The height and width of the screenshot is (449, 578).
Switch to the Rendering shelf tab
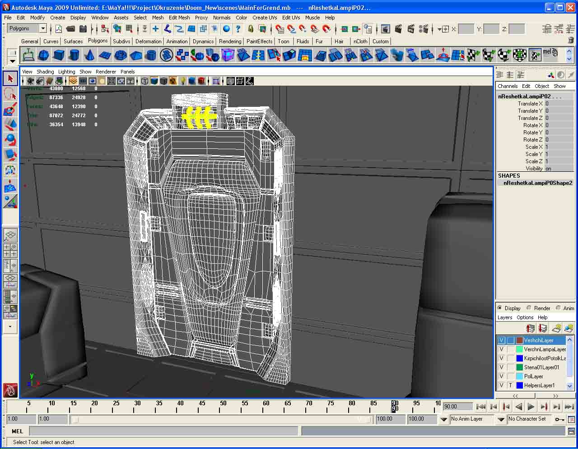(x=230, y=41)
